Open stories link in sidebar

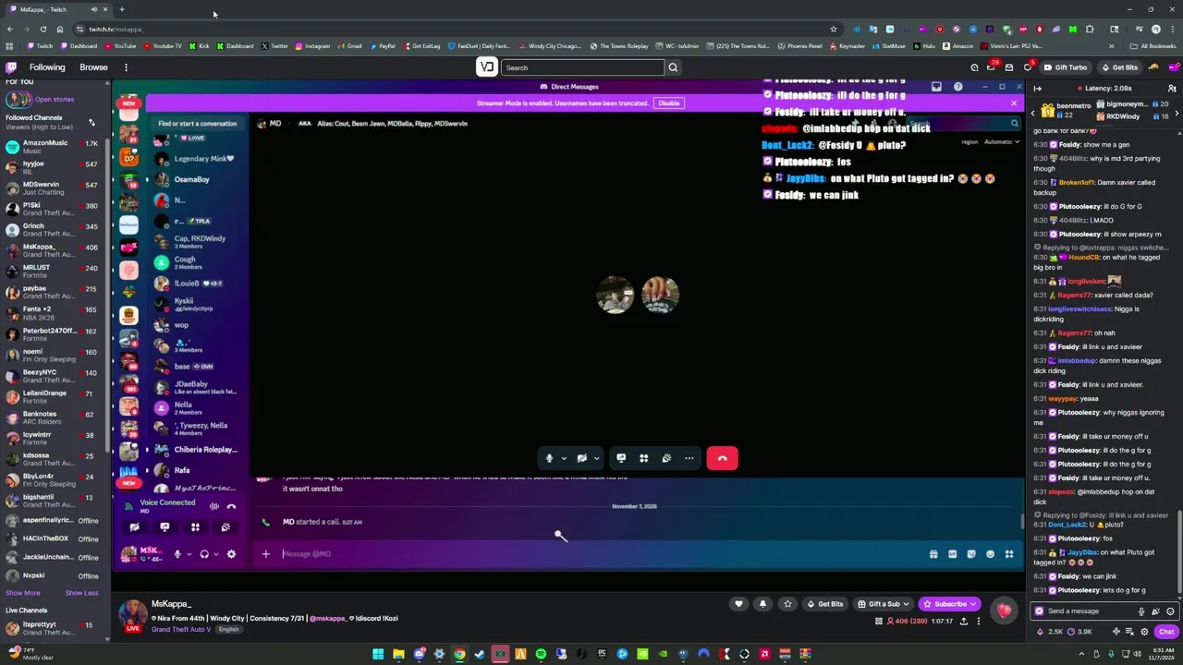pos(55,100)
